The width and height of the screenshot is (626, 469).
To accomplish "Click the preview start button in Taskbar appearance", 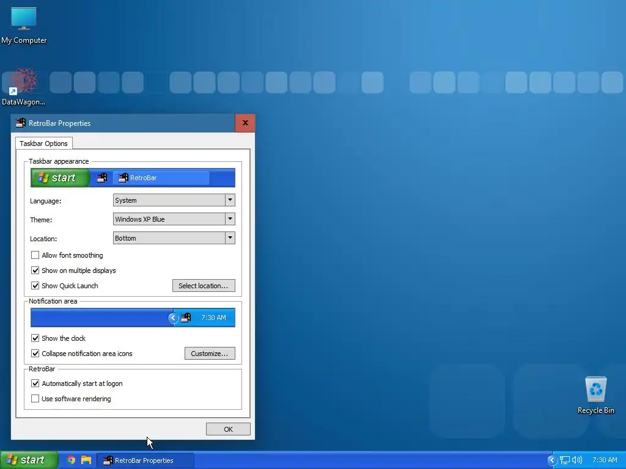I will (x=60, y=178).
